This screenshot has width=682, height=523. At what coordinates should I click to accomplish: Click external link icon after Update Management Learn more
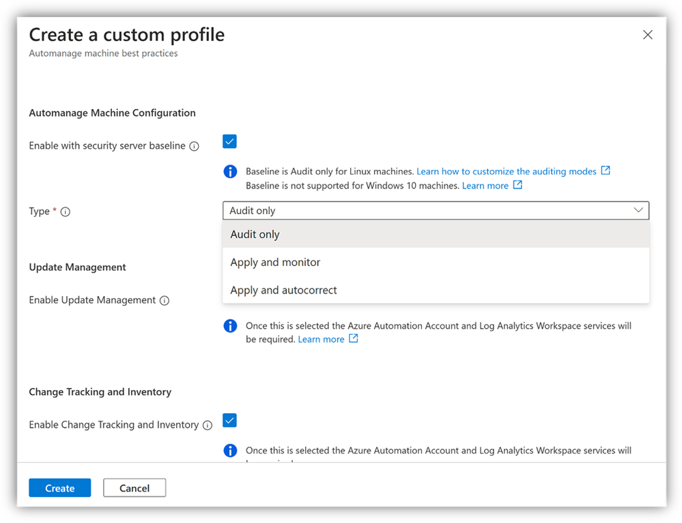point(354,338)
